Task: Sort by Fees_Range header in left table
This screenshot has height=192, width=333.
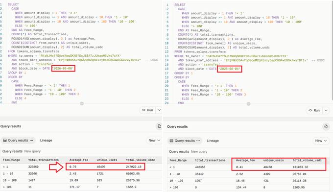Action: (x=11, y=160)
